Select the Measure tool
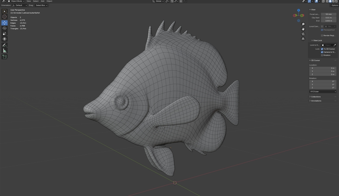This screenshot has height=196, width=339. coord(4,51)
